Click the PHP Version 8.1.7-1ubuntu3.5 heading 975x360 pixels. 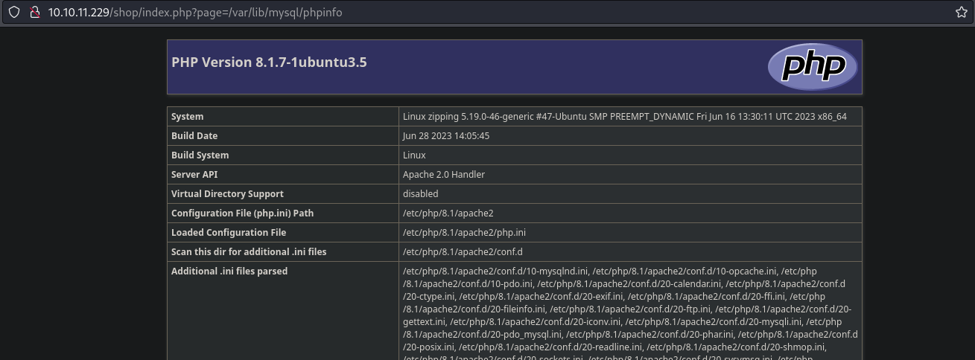pos(269,62)
